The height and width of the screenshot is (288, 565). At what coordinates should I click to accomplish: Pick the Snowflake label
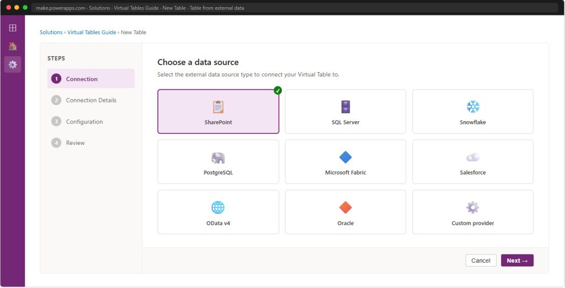[x=473, y=122]
